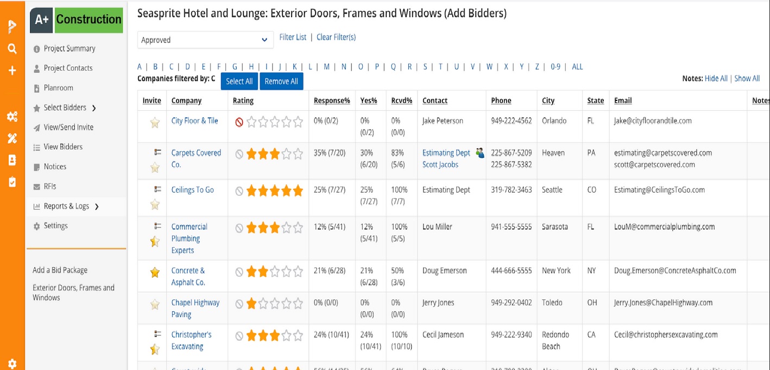Open the Planroom menu item
Image resolution: width=770 pixels, height=370 pixels.
pos(58,88)
